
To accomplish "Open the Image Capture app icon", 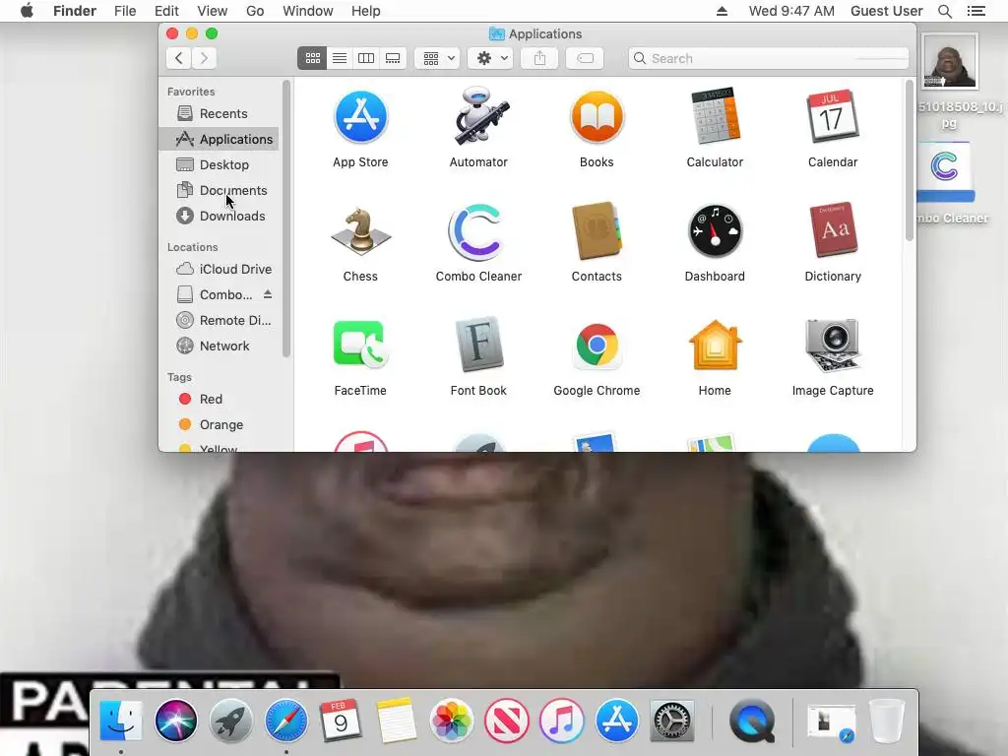I will click(x=833, y=346).
